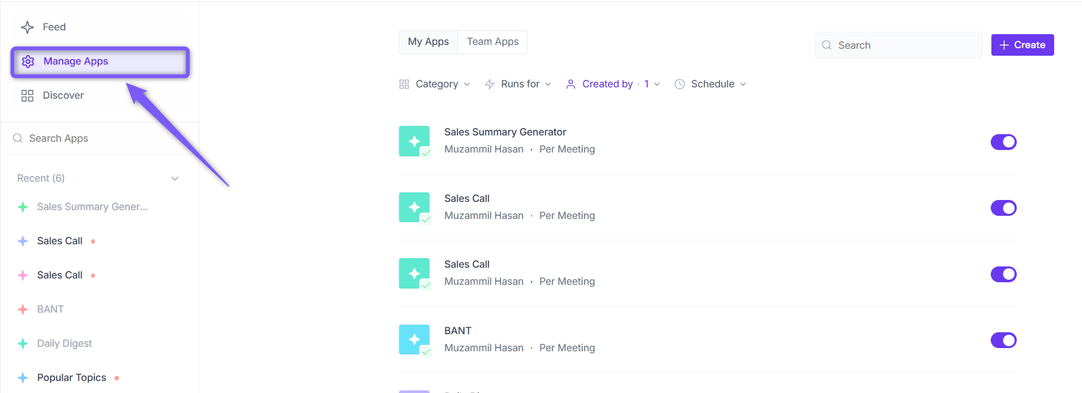Turn off the BANT app toggle

tap(1003, 340)
